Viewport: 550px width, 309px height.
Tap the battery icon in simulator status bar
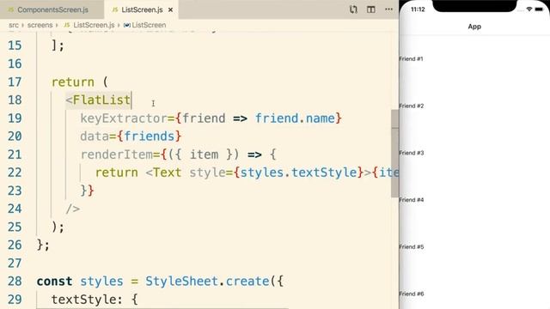point(539,9)
